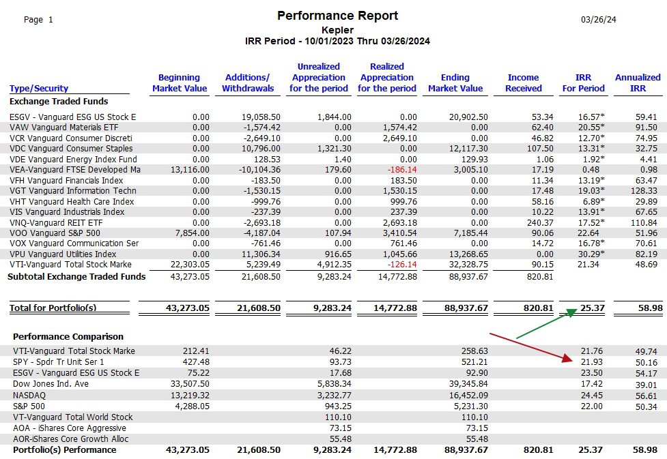This screenshot has height=459, width=667.
Task: Select VEA-Vanguard FTSE Developed Ma row
Action: (x=333, y=170)
